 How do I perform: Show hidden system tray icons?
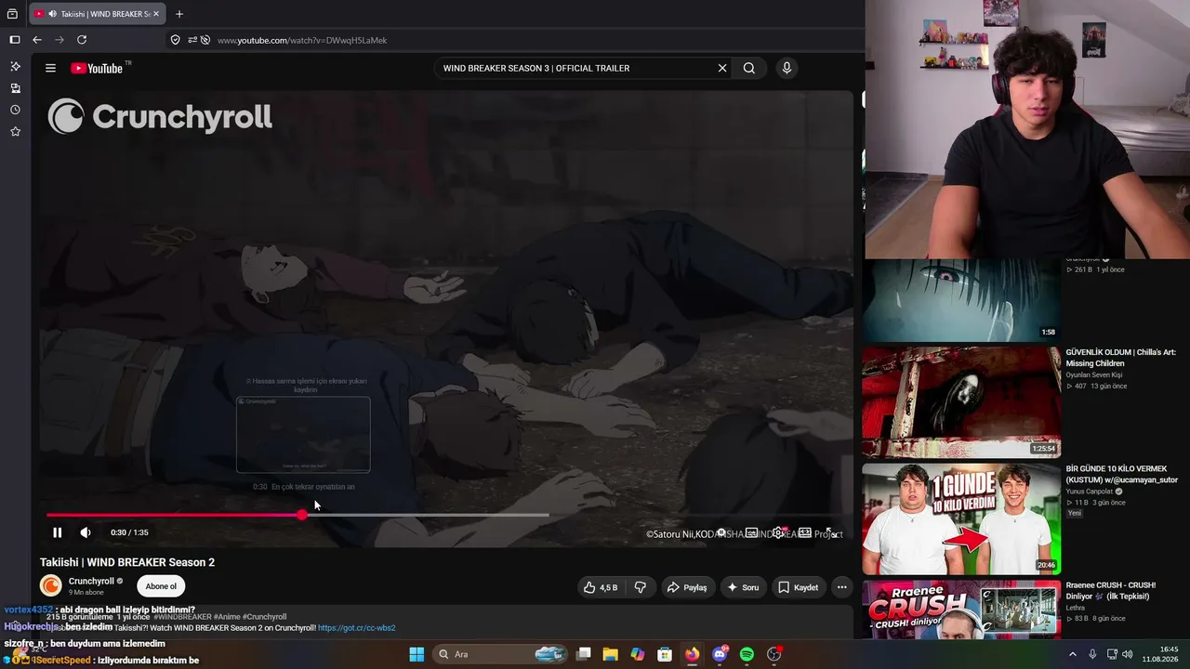coord(1073,654)
